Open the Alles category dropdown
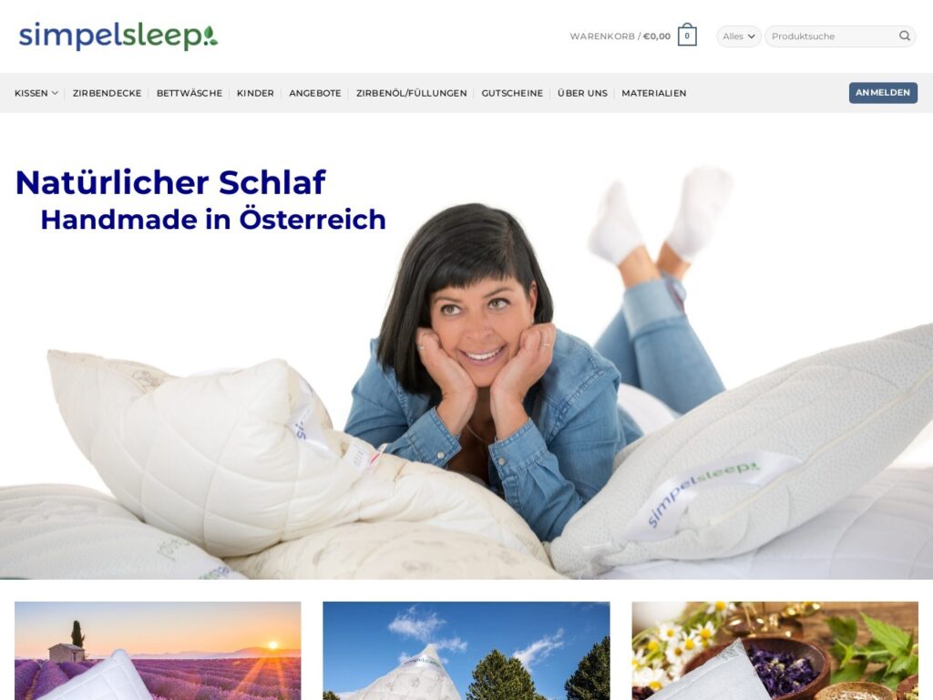 coord(738,36)
